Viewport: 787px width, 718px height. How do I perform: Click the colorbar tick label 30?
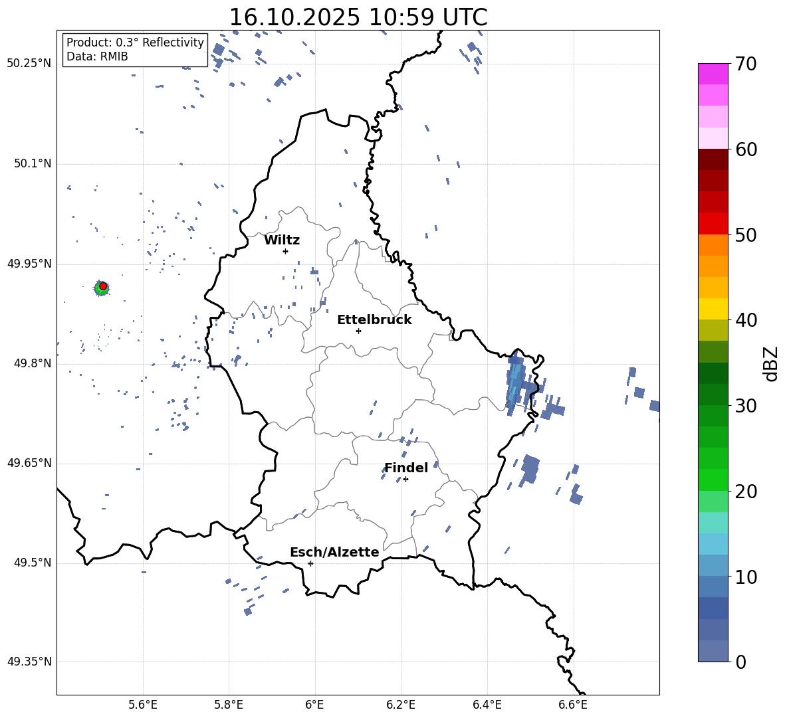[x=745, y=406]
